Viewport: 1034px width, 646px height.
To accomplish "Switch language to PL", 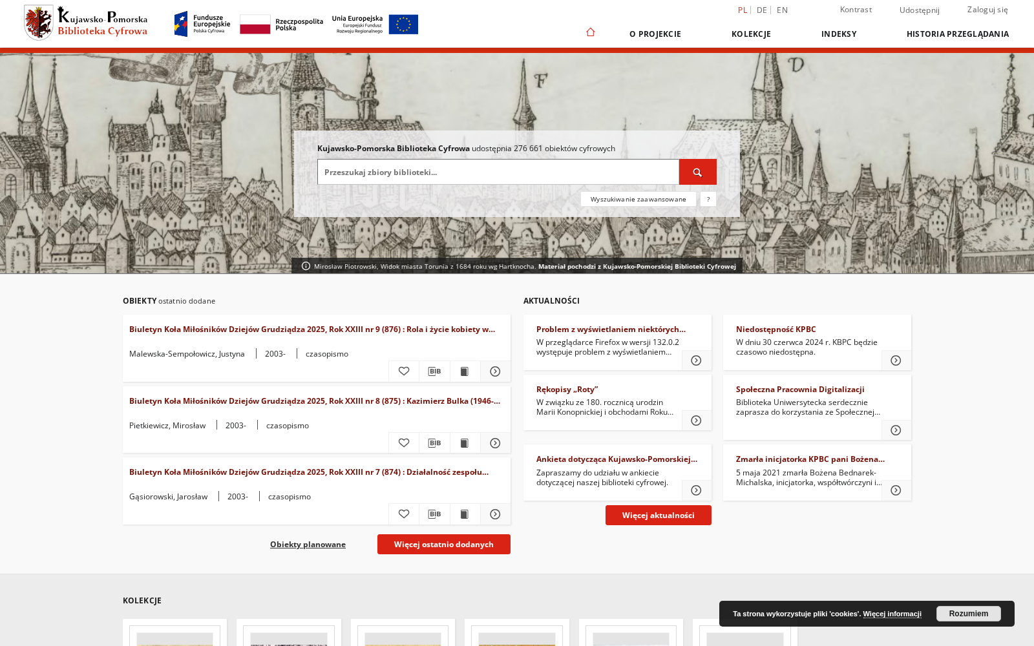I will [x=743, y=10].
